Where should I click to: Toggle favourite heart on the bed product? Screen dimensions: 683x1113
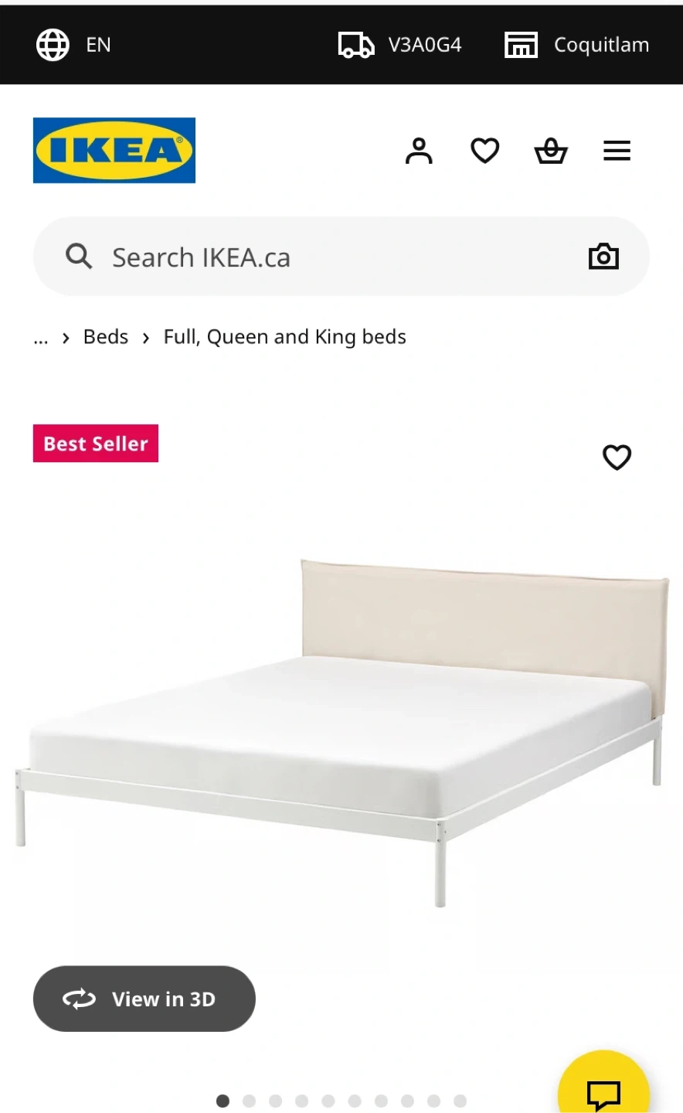pyautogui.click(x=617, y=457)
